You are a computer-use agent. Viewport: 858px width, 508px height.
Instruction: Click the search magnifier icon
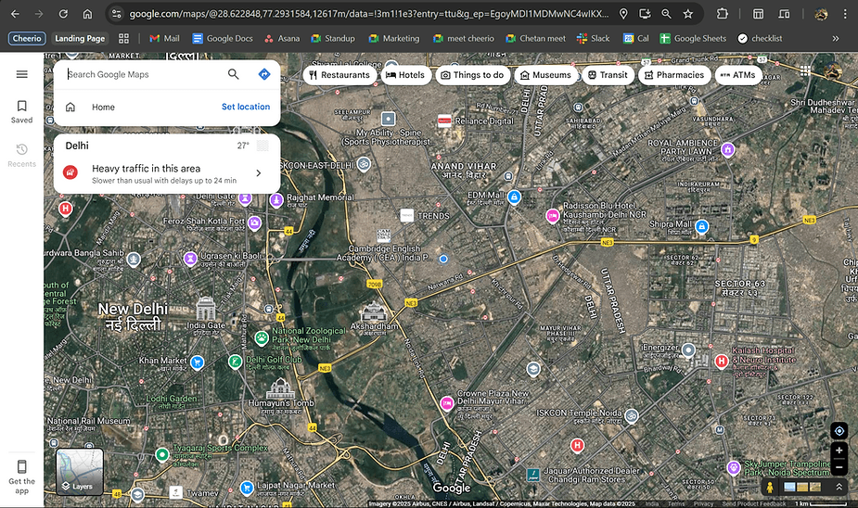tap(234, 74)
